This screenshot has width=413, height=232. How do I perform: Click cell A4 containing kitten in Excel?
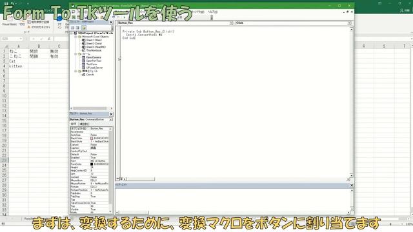pos(19,66)
